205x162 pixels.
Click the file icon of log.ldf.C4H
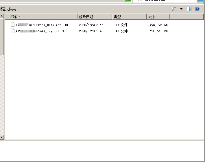[12, 31]
